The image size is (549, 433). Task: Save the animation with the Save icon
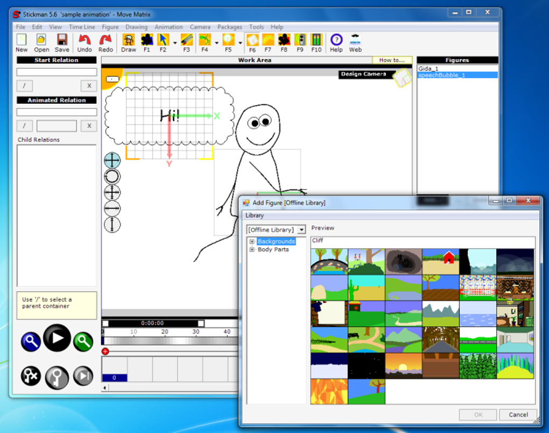[62, 43]
